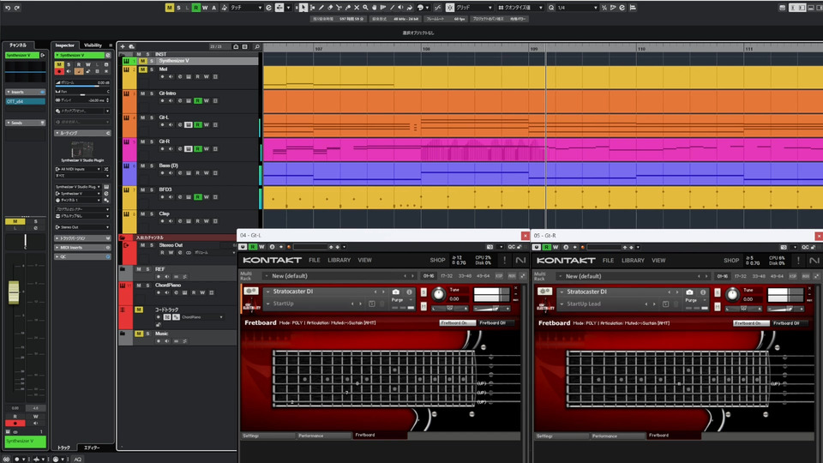Select the Draw pencil tool in the toolbar
This screenshot has width=823, height=463.
tap(321, 8)
